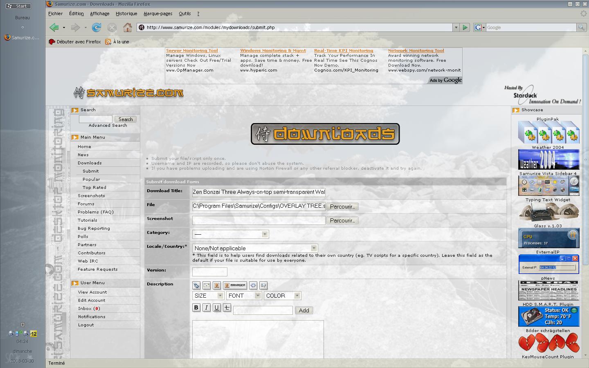The height and width of the screenshot is (368, 589).
Task: Click Parcourir next to the File field
Action: tap(342, 206)
